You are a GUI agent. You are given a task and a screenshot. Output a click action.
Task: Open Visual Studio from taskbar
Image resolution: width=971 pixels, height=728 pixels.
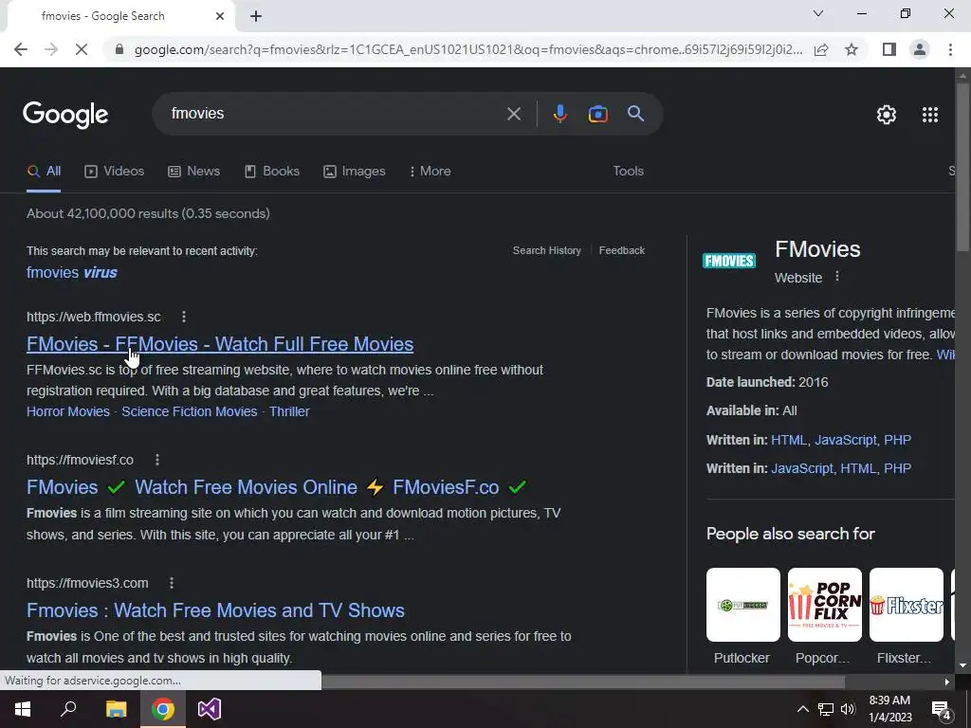coord(210,709)
